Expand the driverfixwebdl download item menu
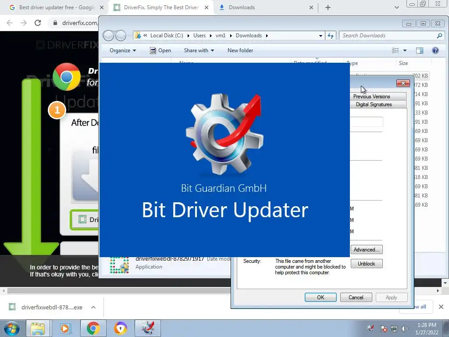449x337 pixels. click(93, 307)
